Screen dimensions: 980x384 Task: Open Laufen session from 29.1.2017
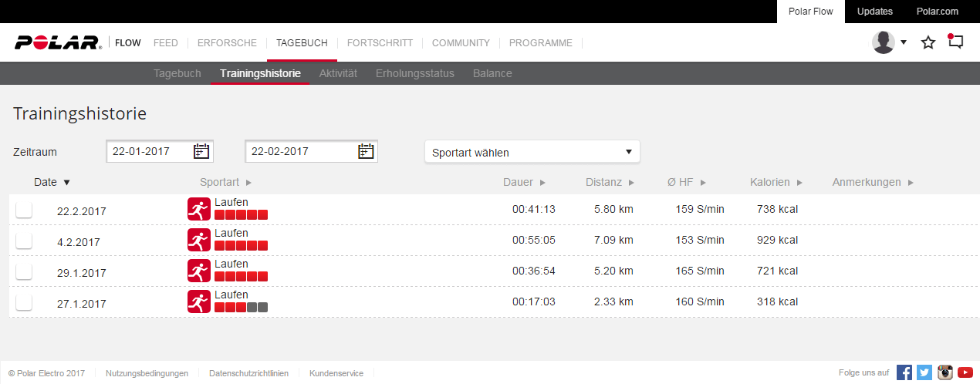231,264
